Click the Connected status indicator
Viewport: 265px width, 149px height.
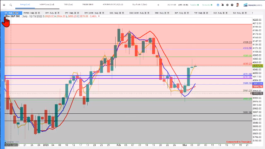[x=207, y=5]
